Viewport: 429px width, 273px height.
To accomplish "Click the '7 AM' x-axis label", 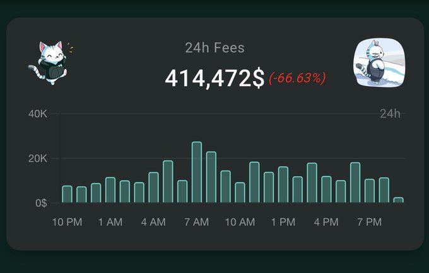I will [197, 222].
